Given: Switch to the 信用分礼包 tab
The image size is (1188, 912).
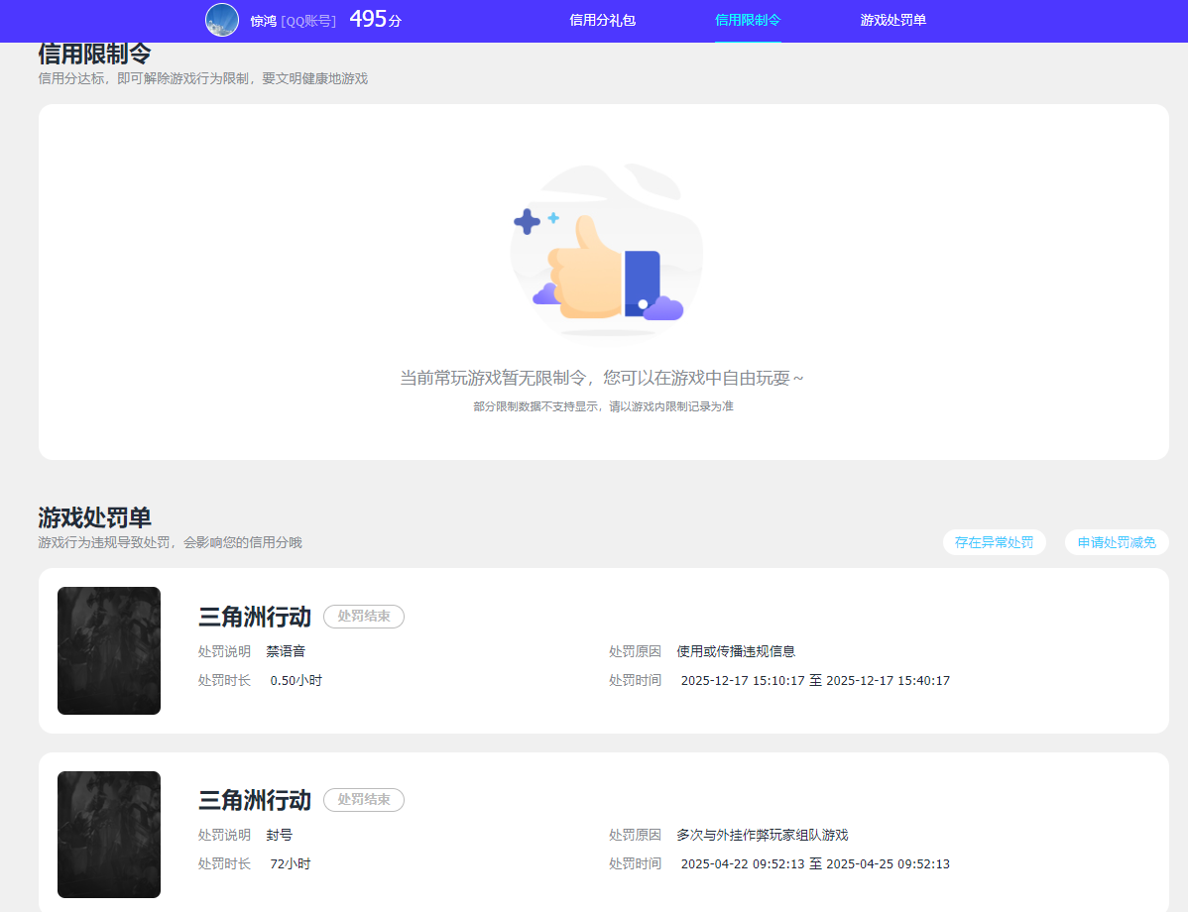Looking at the screenshot, I should pos(603,20).
